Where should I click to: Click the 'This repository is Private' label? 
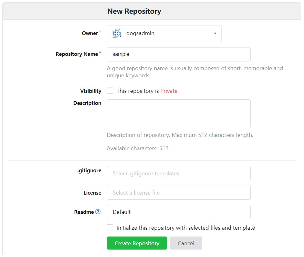pos(147,91)
